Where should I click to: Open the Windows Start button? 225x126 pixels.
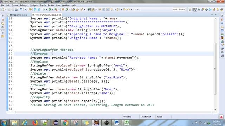click(x=4, y=123)
